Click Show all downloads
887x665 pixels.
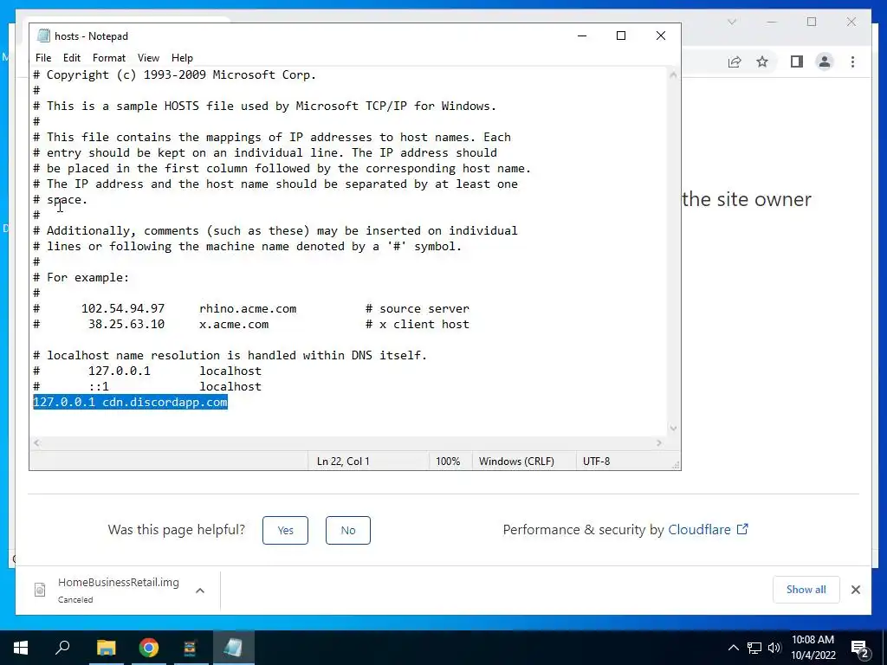coord(806,589)
